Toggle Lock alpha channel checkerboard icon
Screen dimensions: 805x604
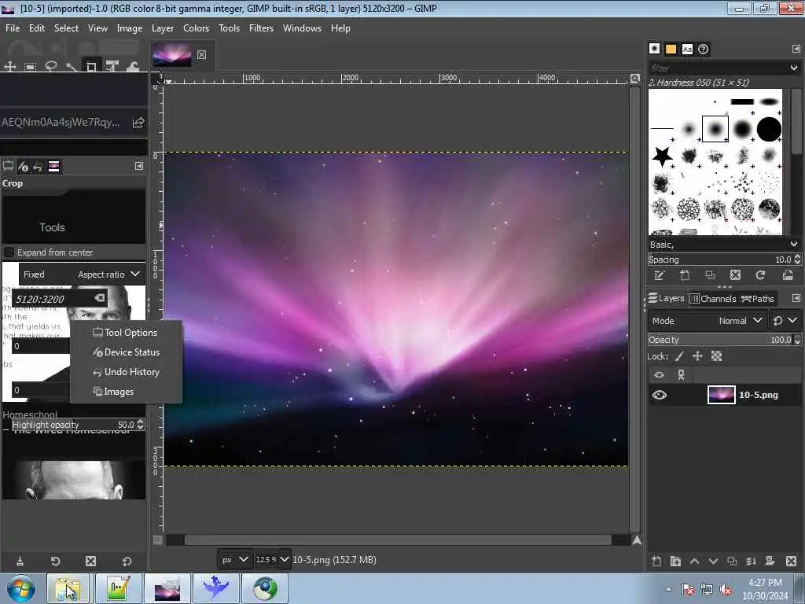(x=716, y=356)
